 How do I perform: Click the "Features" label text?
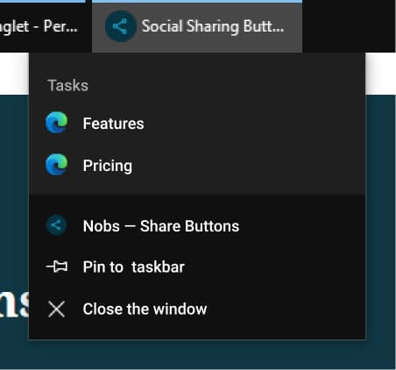coord(113,124)
